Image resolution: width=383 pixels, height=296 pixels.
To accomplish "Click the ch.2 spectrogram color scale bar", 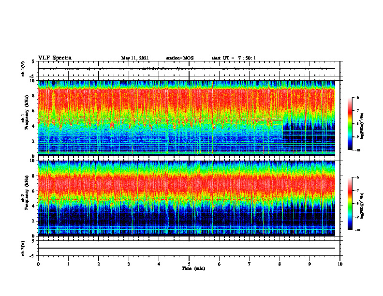I will coord(350,204).
